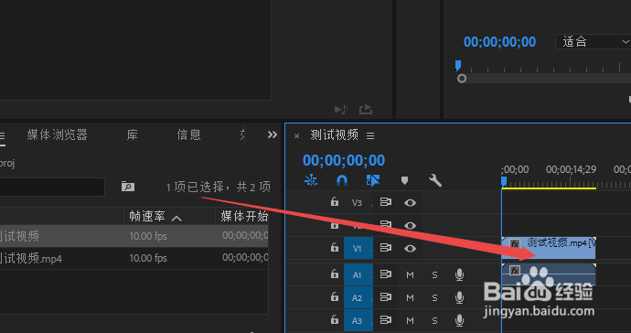Lock track V3 with padlock
This screenshot has height=333, width=631.
(335, 201)
